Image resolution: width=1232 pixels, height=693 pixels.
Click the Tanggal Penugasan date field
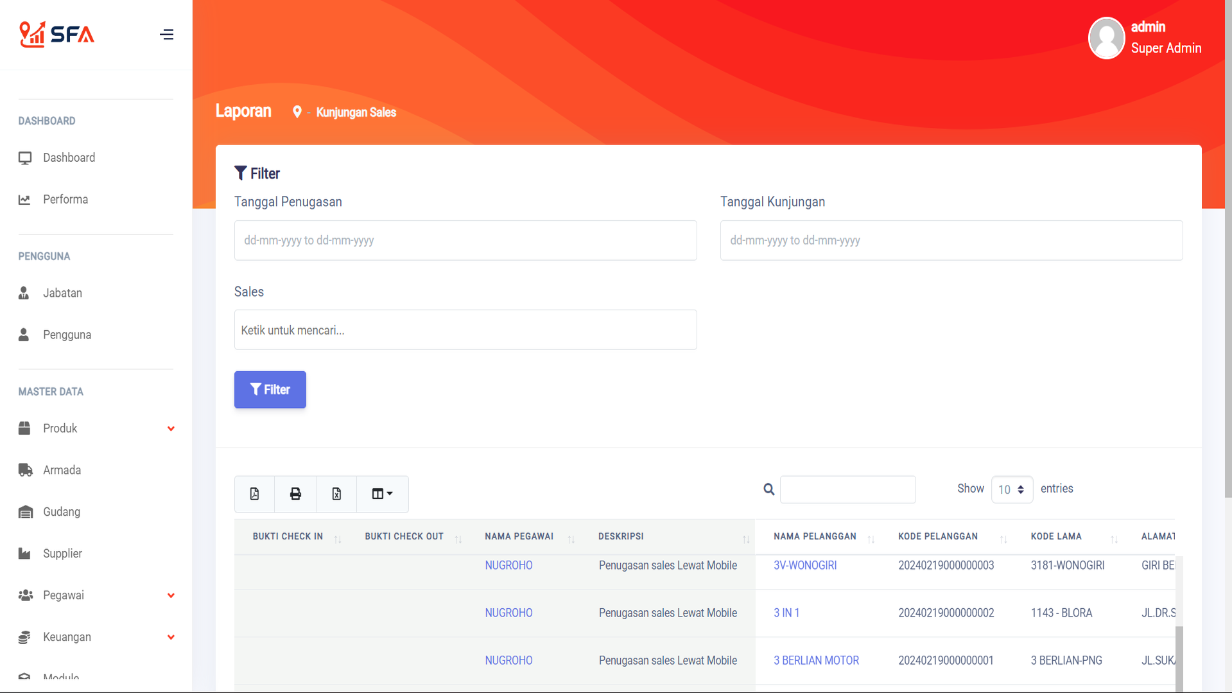pos(465,240)
